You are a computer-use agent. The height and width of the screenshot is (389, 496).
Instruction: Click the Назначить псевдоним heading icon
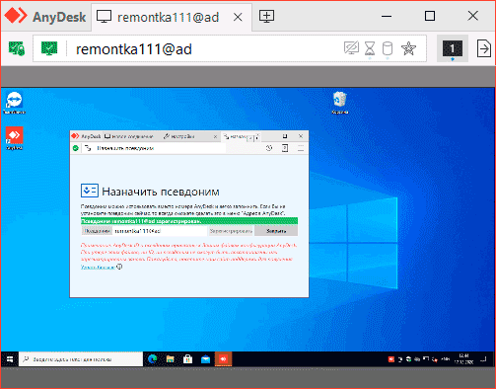click(90, 191)
